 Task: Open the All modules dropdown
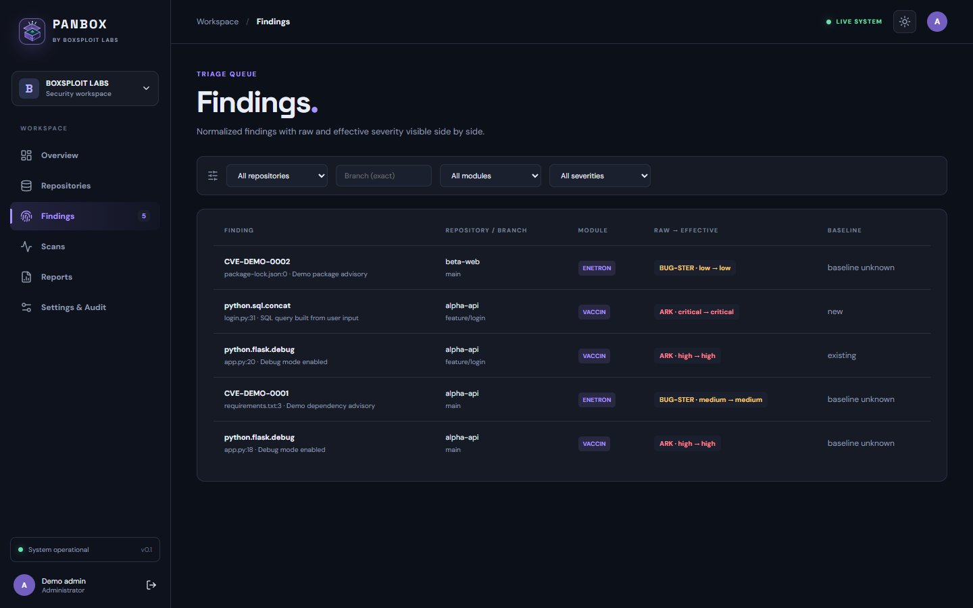click(x=491, y=176)
